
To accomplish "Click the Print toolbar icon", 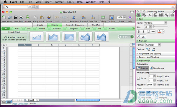I will pos(21,17).
